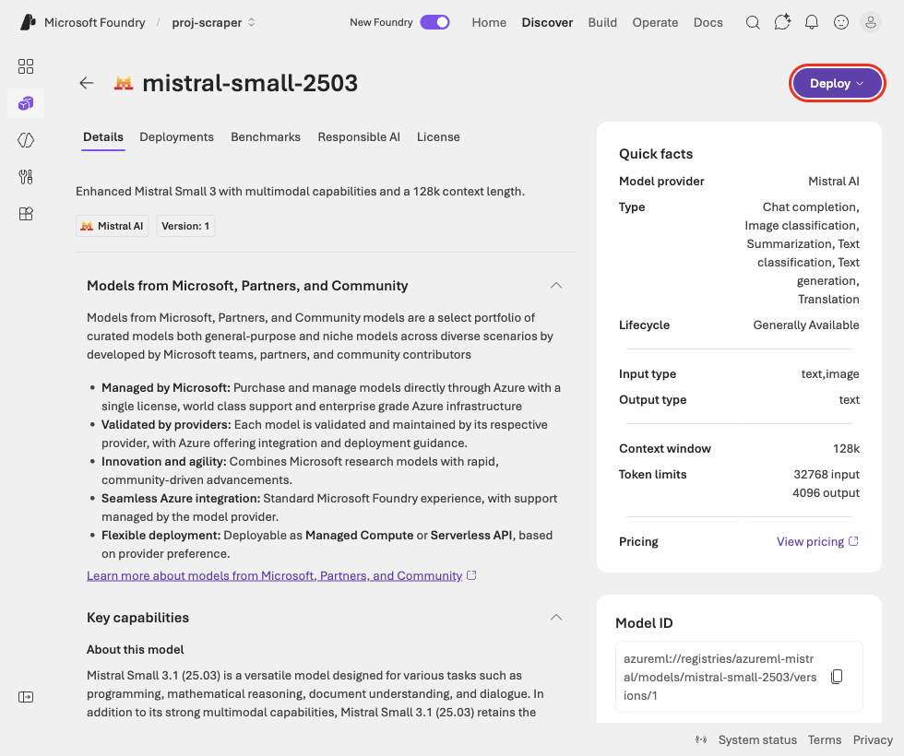Click the code brackets icon in sidebar
Viewport: 904px width, 756px height.
pos(26,140)
